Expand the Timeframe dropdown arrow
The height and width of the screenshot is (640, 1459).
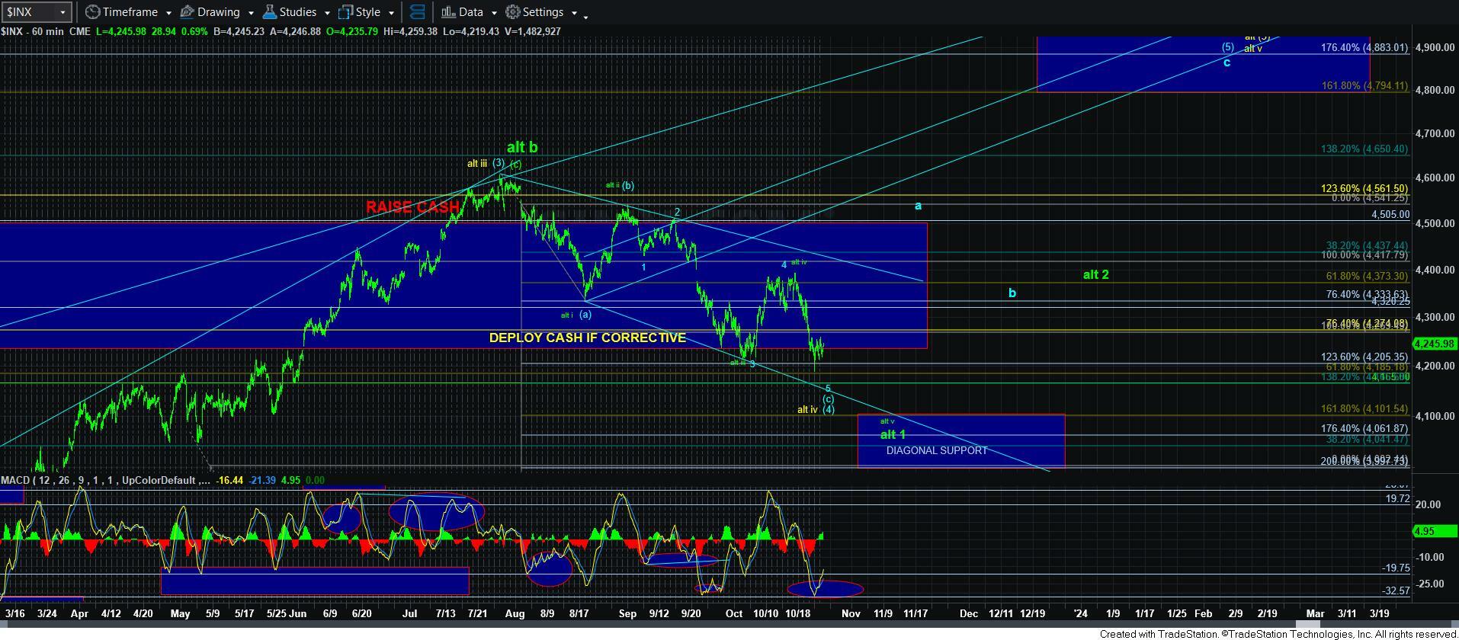(168, 13)
